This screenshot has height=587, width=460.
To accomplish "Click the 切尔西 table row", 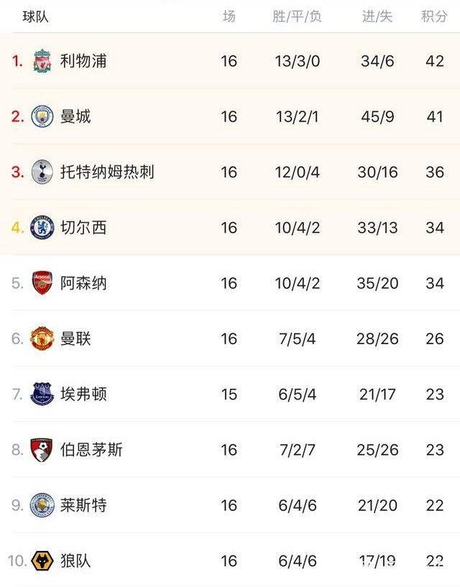I will (230, 227).
